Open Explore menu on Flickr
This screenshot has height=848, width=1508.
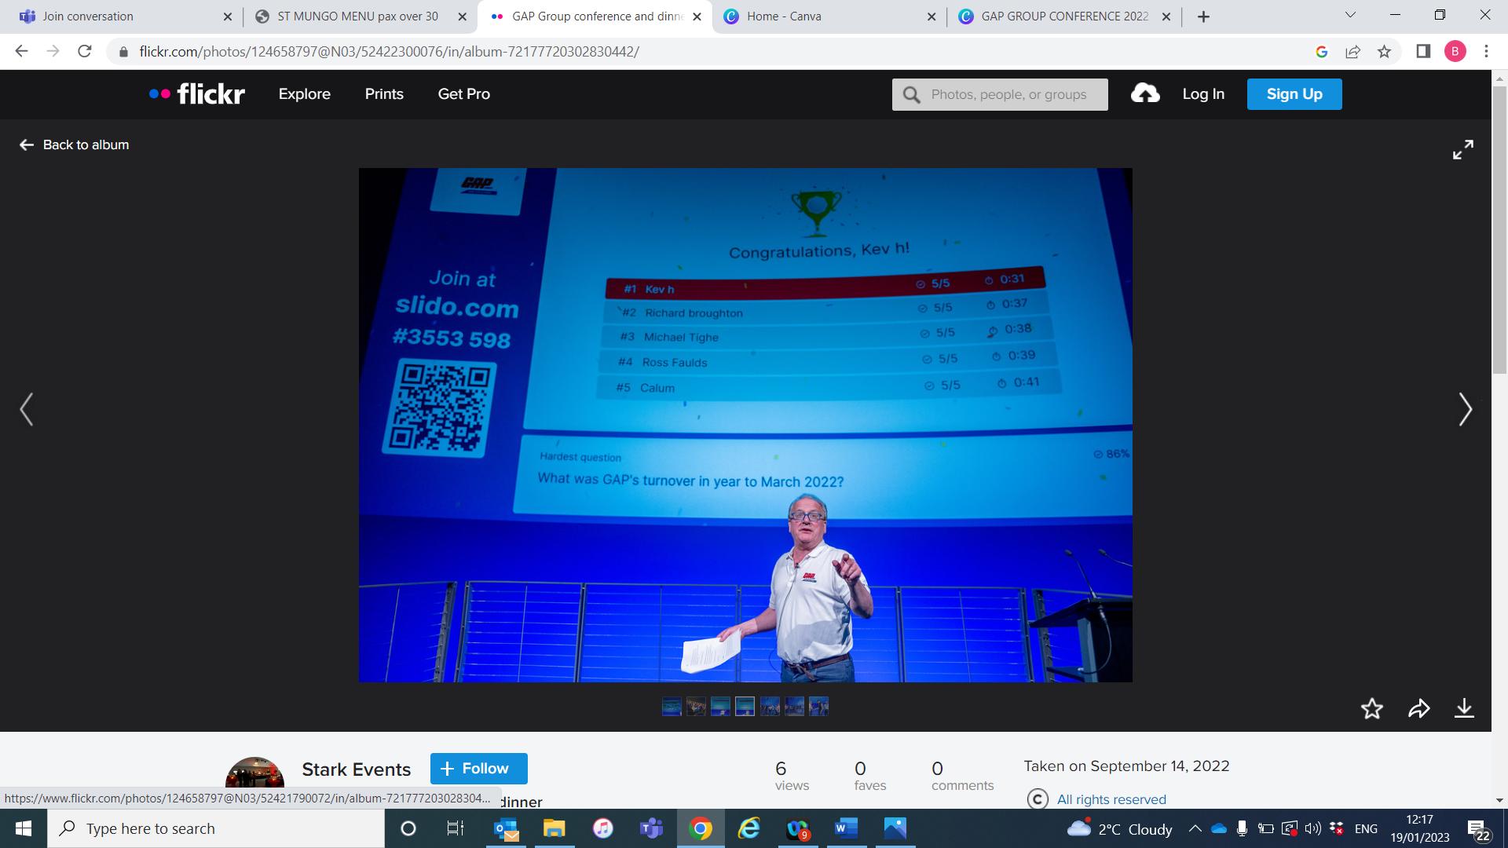[x=304, y=94]
